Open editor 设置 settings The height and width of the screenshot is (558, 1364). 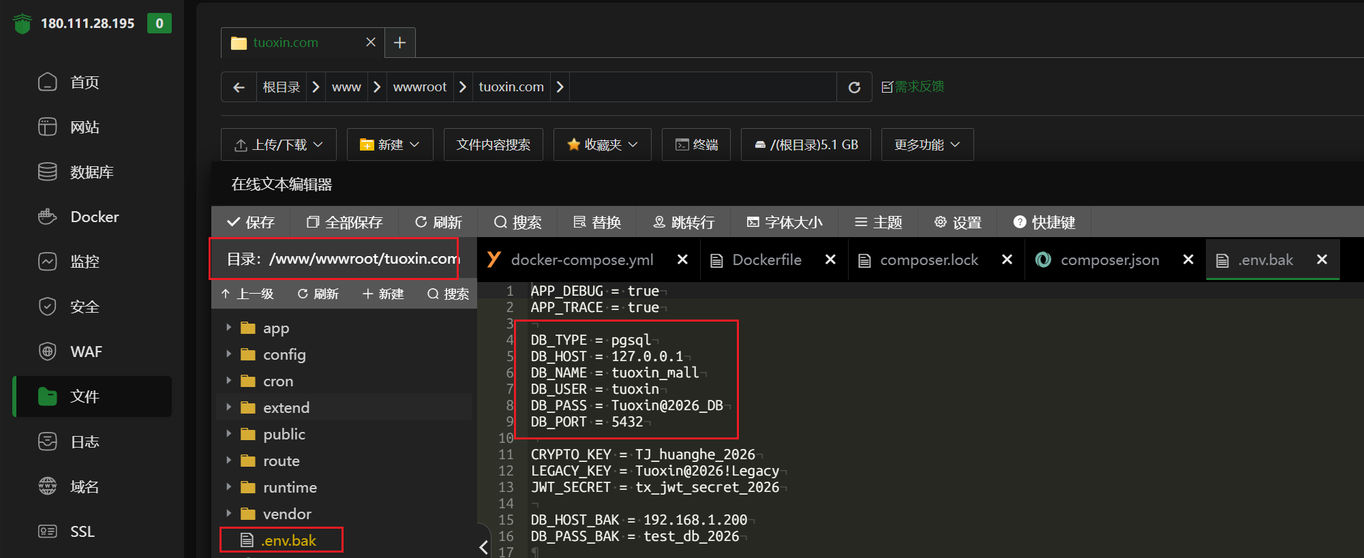coord(958,222)
